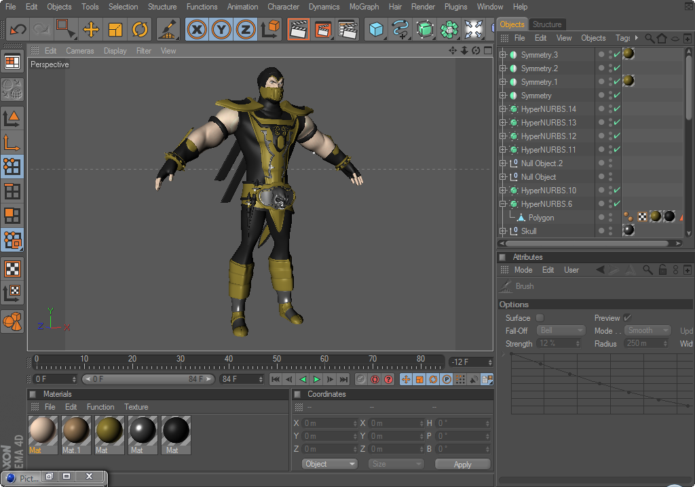Toggle the Preview checkbox
Viewport: 695px width, 487px height.
[x=627, y=317]
